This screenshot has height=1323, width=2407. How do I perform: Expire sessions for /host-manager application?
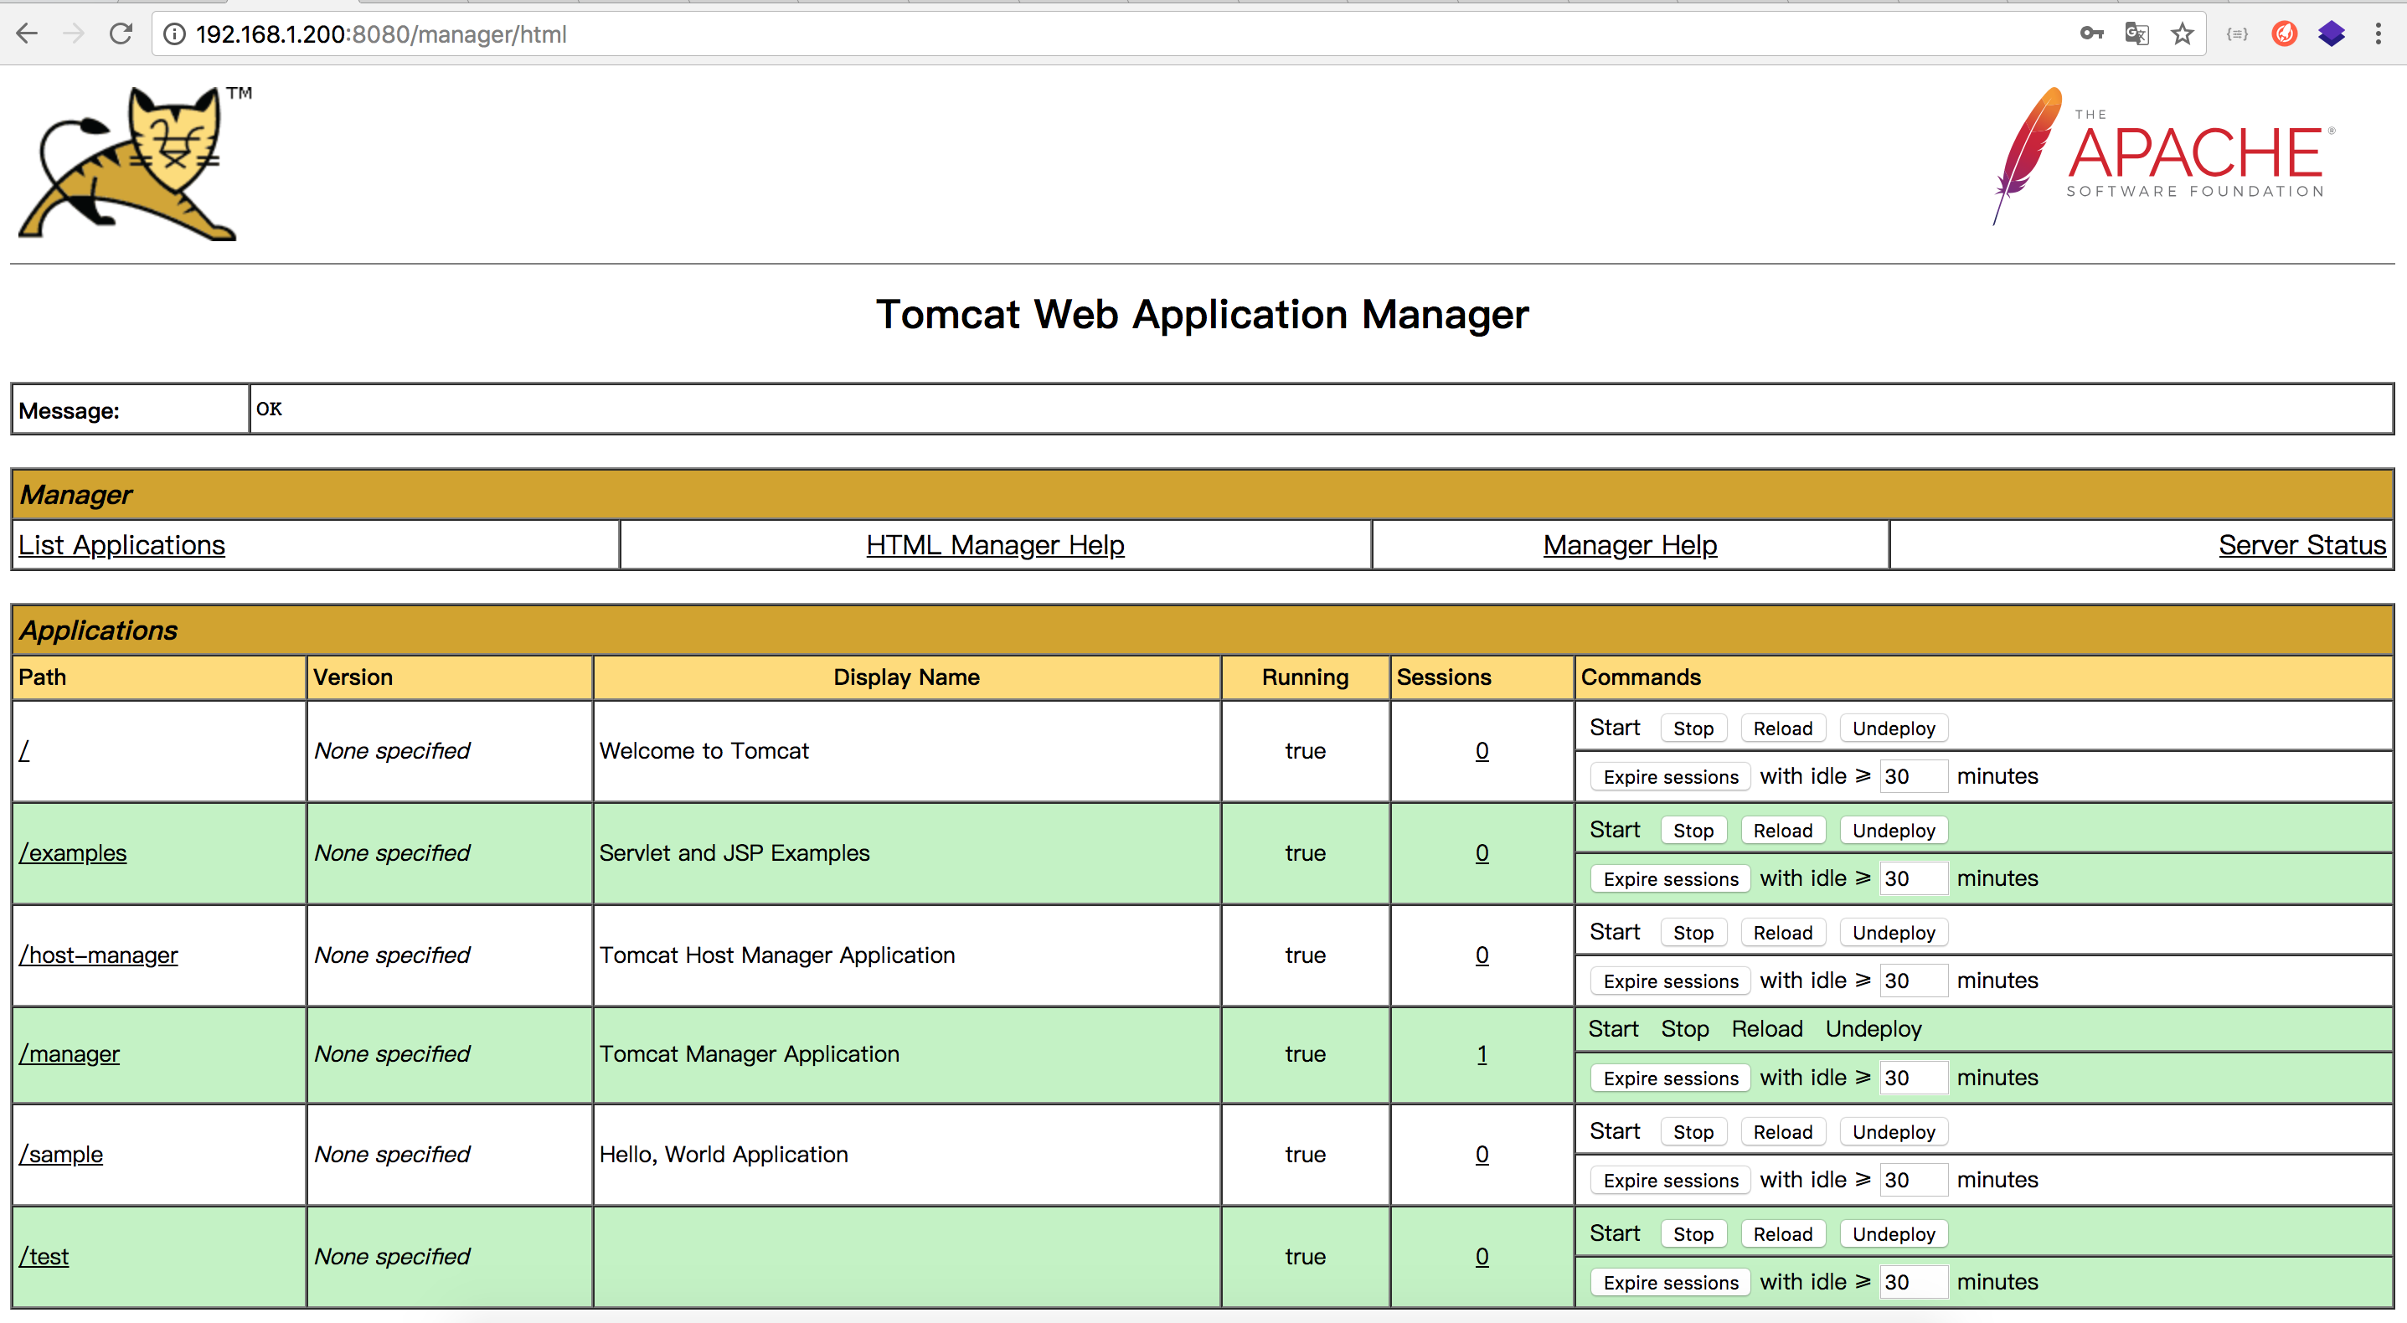(x=1671, y=981)
